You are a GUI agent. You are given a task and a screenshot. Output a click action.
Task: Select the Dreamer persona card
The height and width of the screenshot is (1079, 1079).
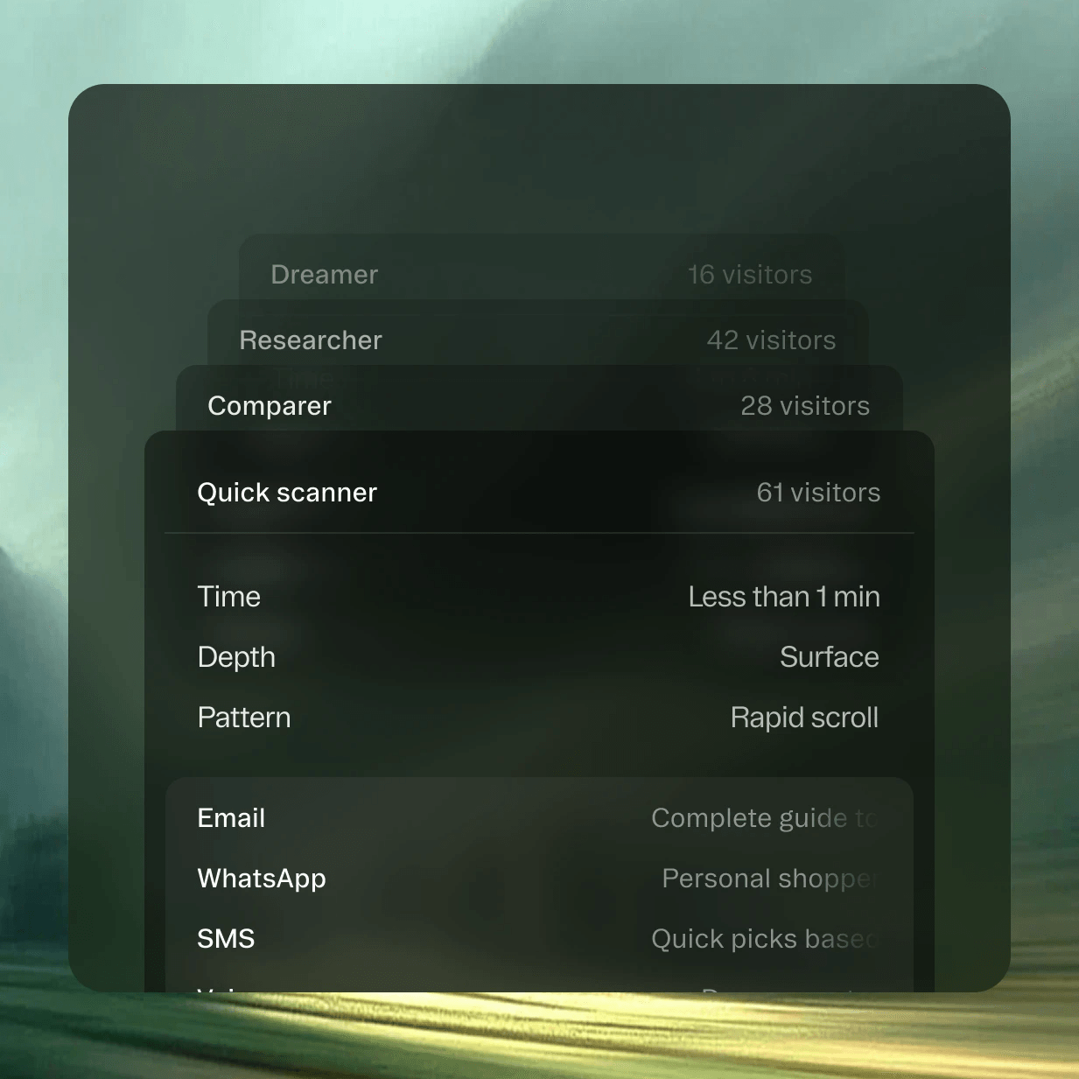(x=541, y=267)
